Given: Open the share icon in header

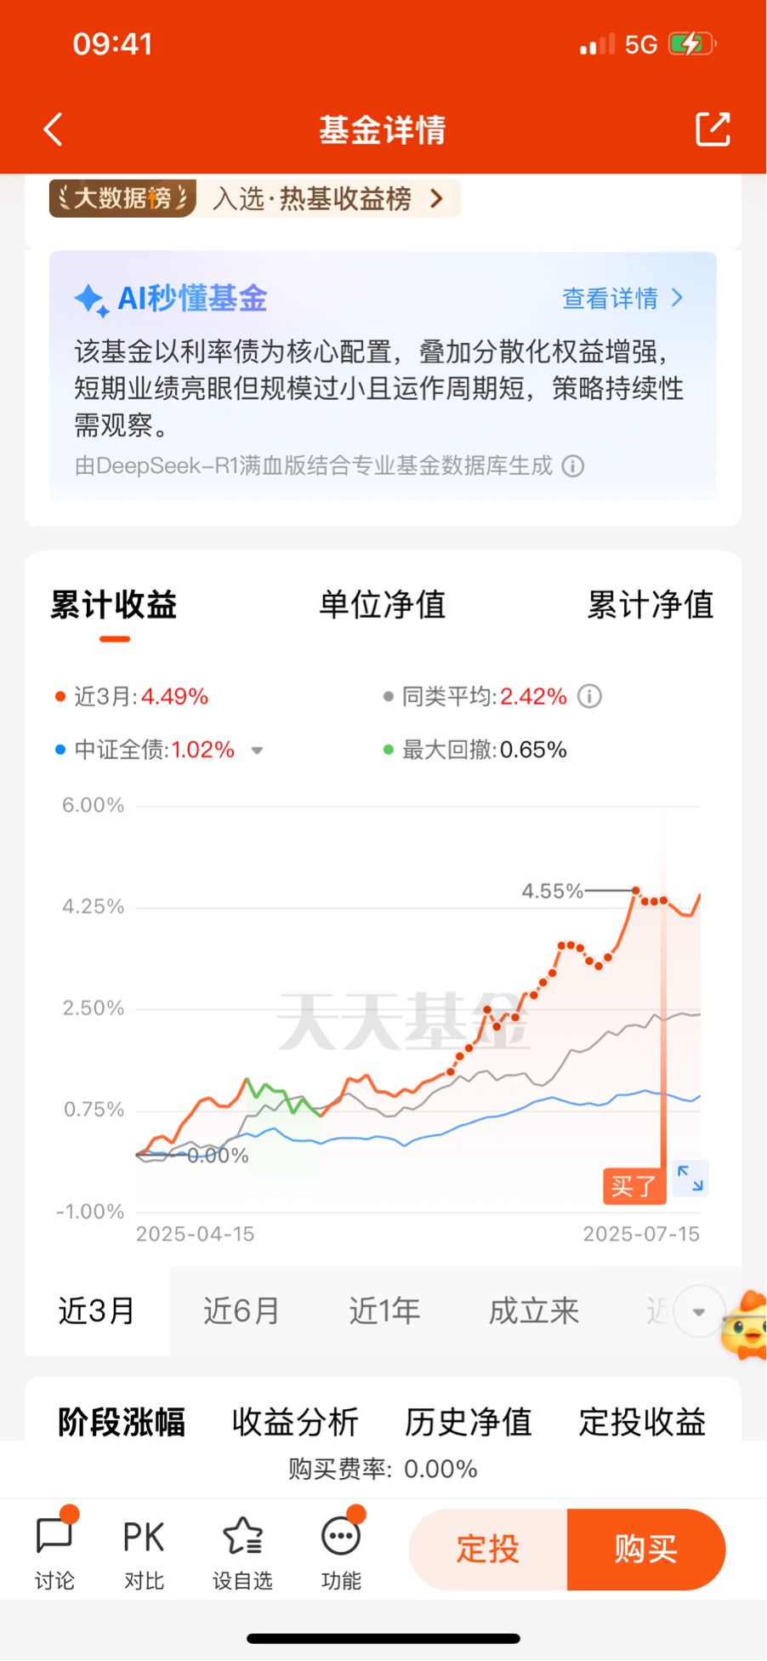Looking at the screenshot, I should [713, 129].
